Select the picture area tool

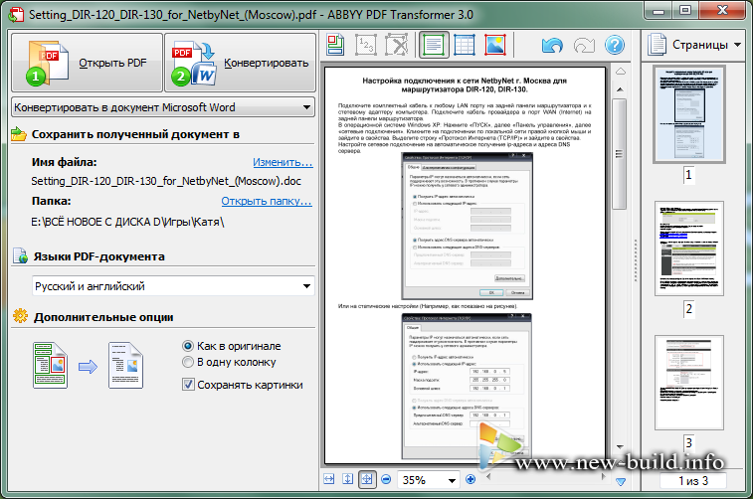click(494, 45)
